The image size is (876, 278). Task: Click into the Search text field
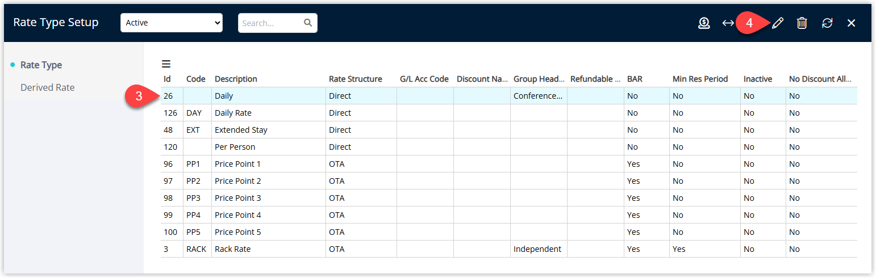pos(272,23)
